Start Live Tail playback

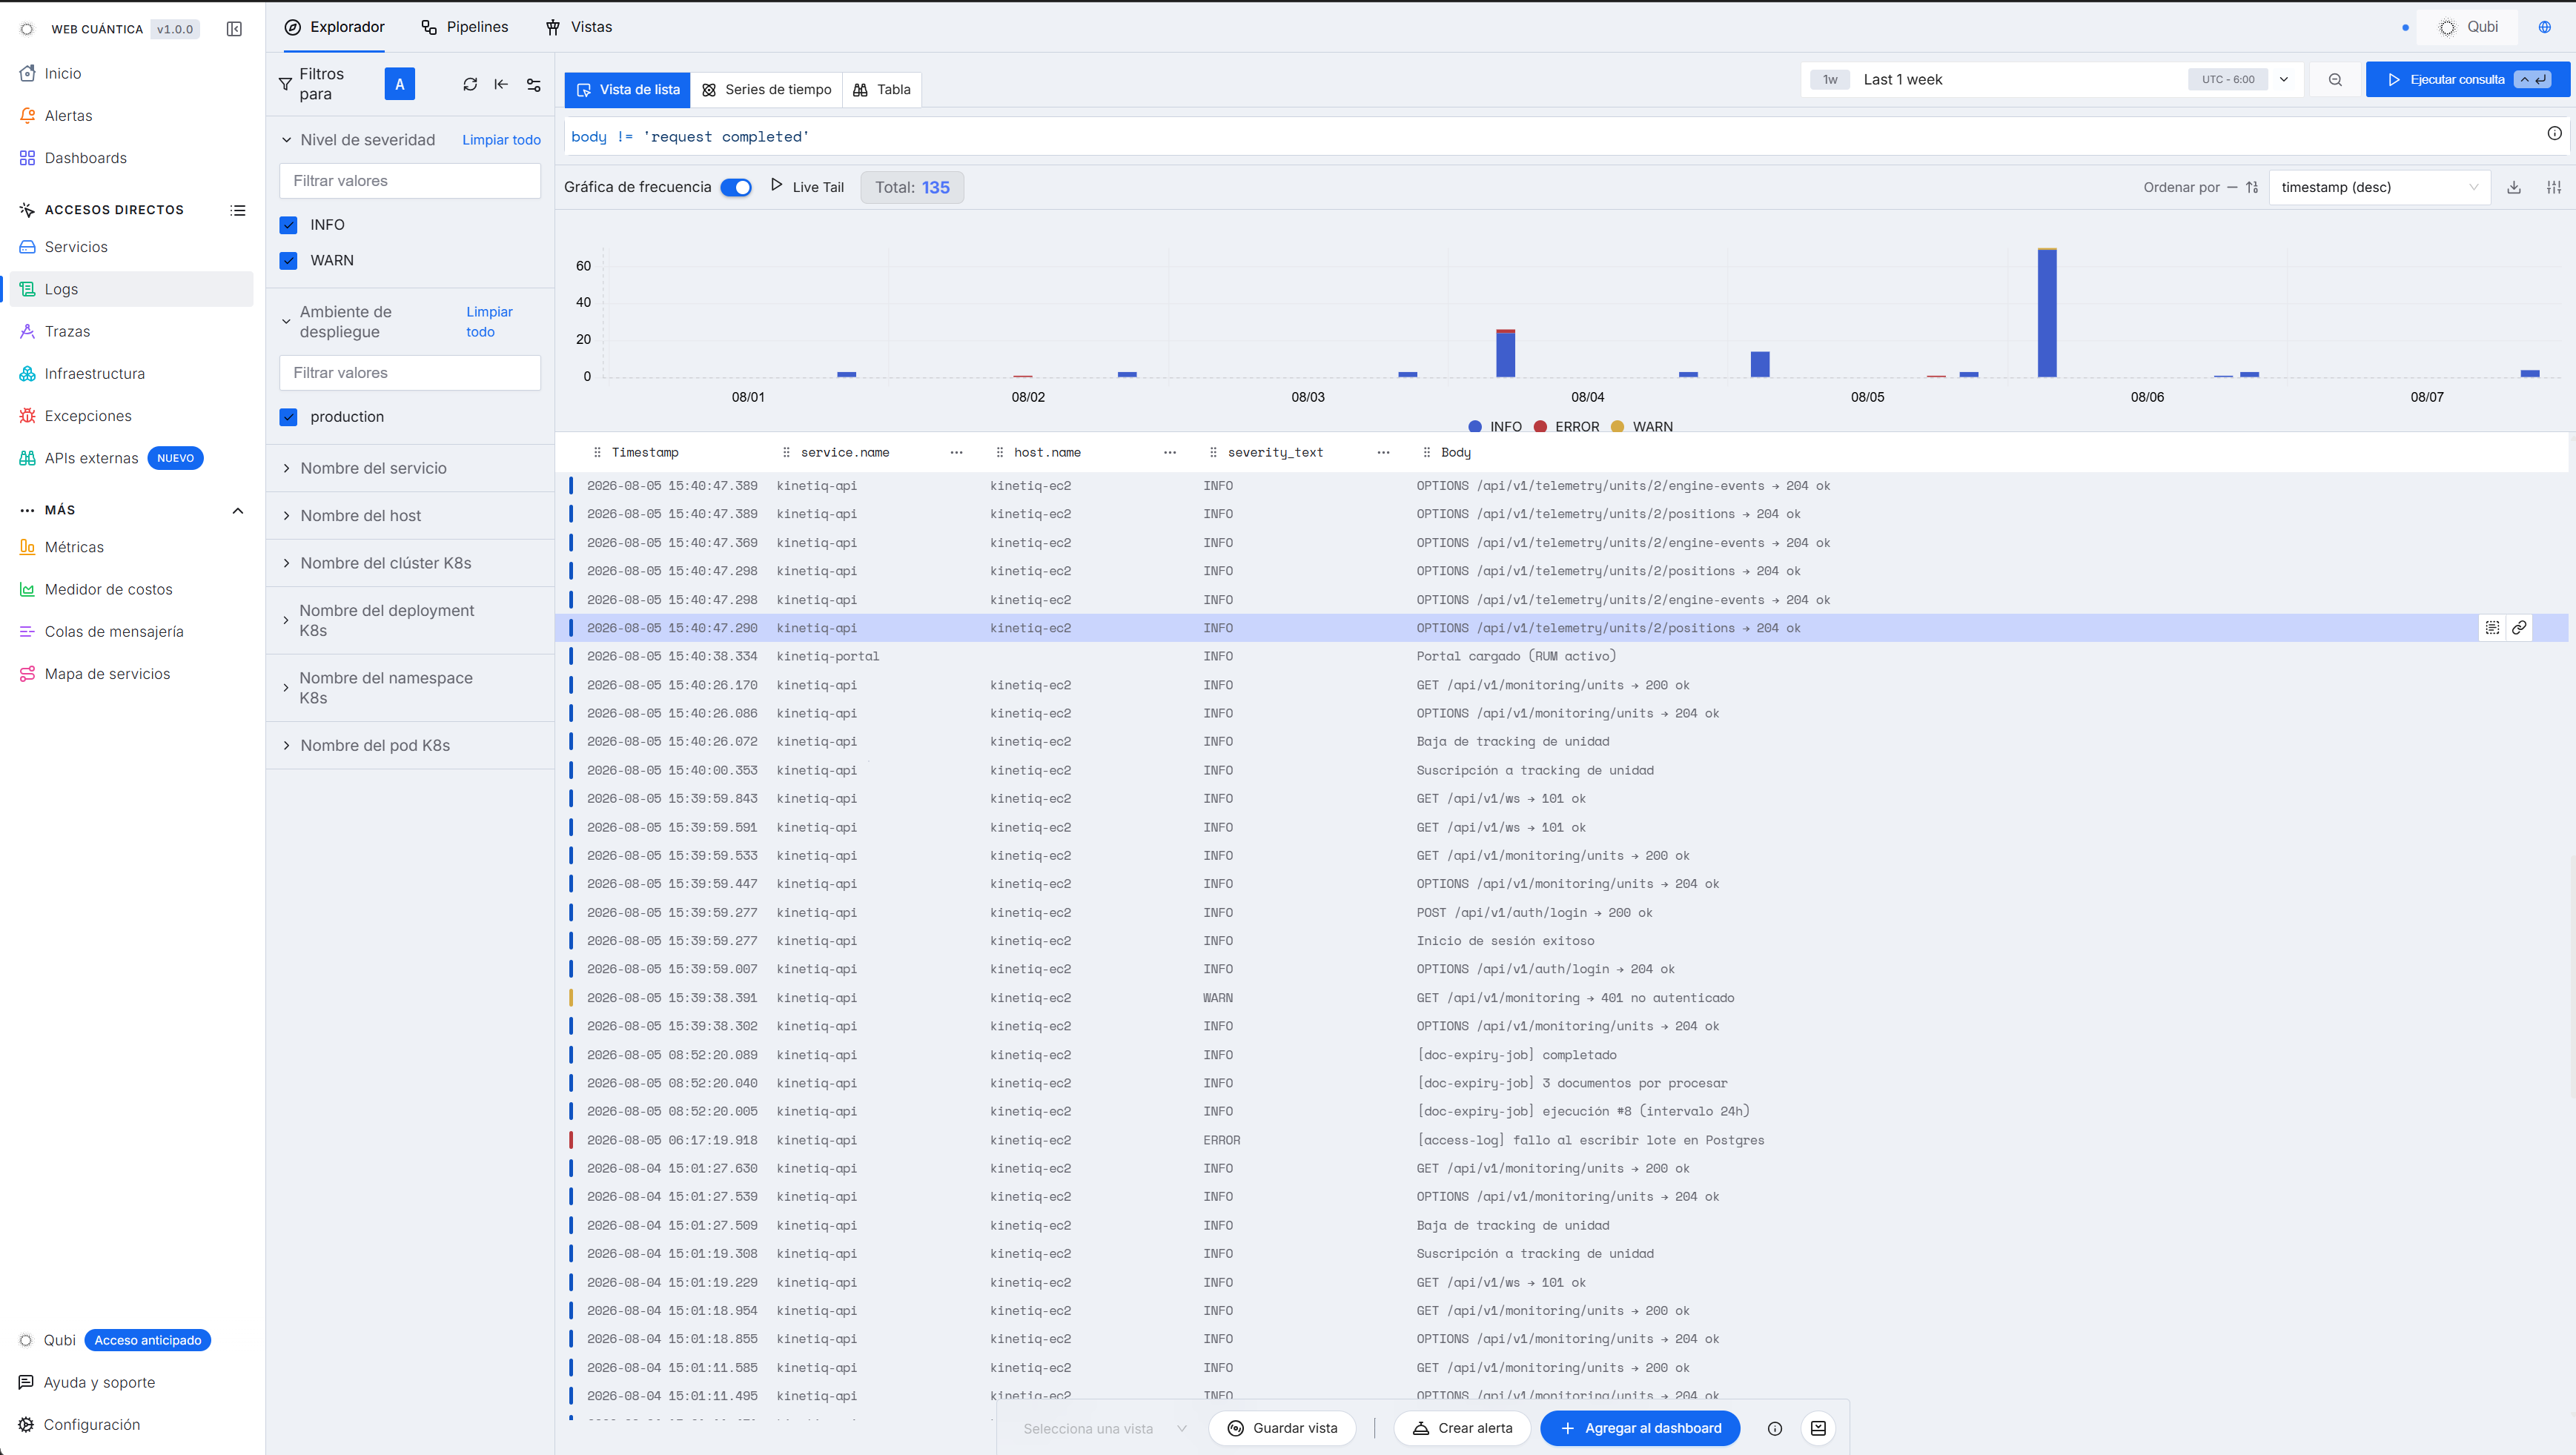point(808,187)
